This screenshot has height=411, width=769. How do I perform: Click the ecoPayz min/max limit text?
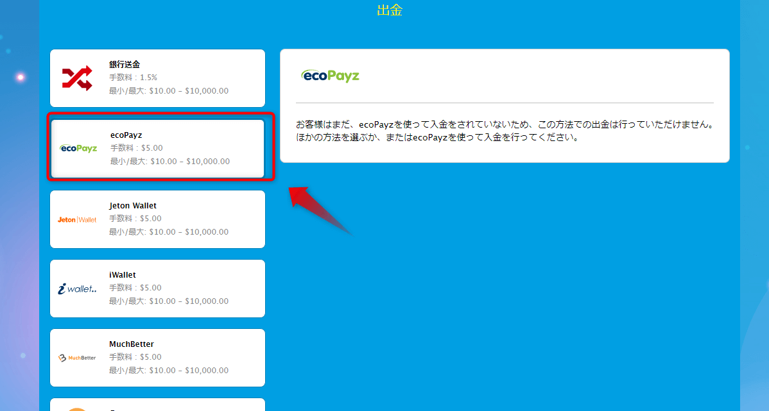(x=170, y=161)
